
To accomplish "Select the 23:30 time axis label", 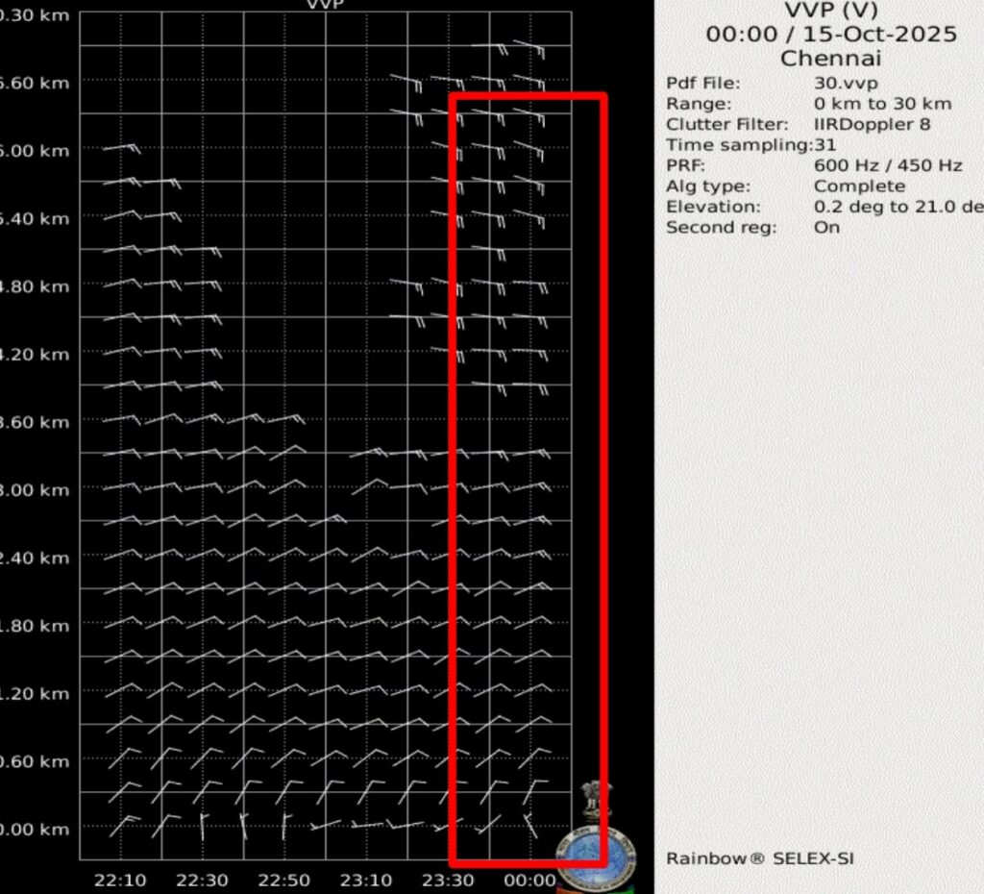I will click(449, 881).
